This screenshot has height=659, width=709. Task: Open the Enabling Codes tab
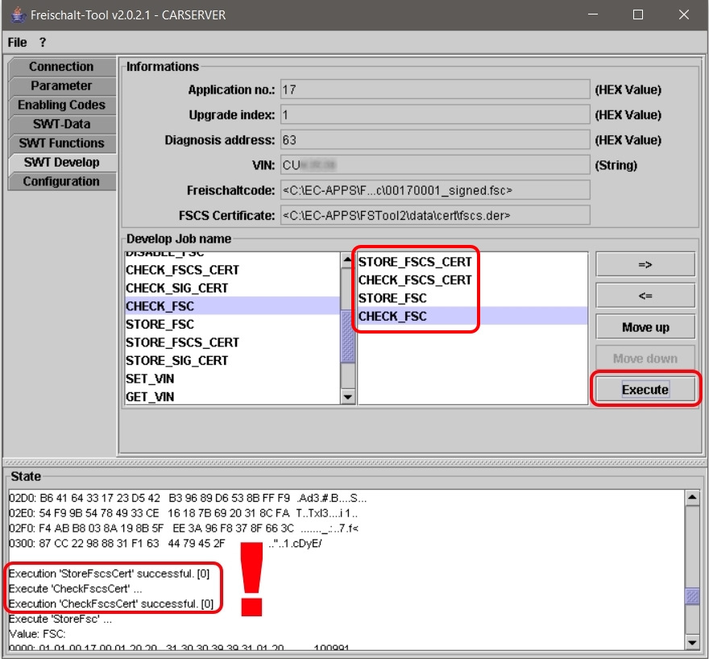[61, 105]
